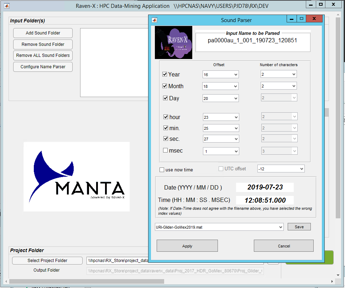Uncheck the hour checkbox
The width and height of the screenshot is (345, 288).
166,117
